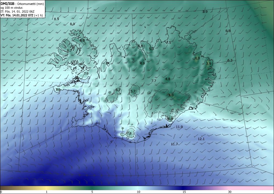The height and width of the screenshot is (194, 274).
Task: Click the (+1 h) forecast offset text
Action: pyautogui.click(x=38, y=15)
